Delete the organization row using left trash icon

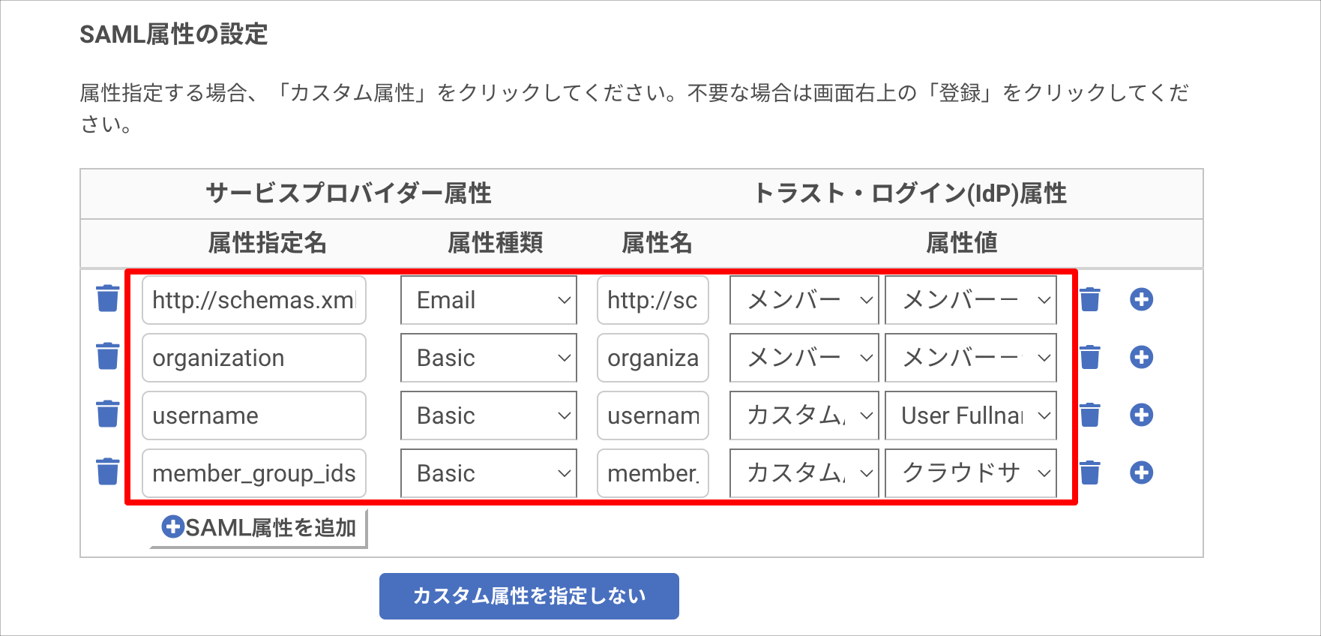click(107, 356)
